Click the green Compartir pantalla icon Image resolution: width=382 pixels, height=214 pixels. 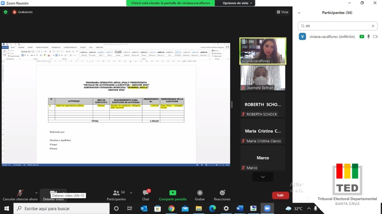172,193
